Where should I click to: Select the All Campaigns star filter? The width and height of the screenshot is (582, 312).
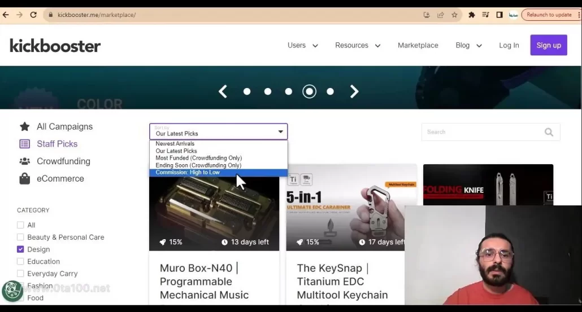25,126
